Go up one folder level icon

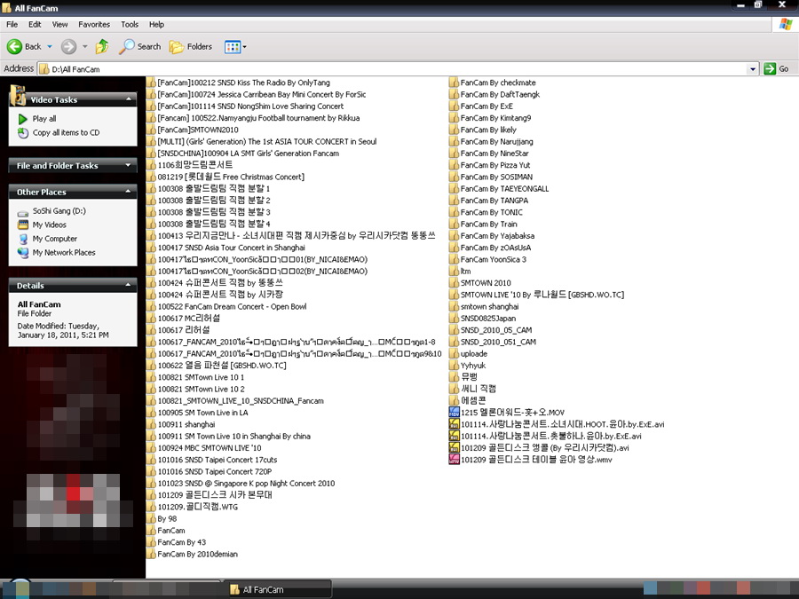[102, 46]
